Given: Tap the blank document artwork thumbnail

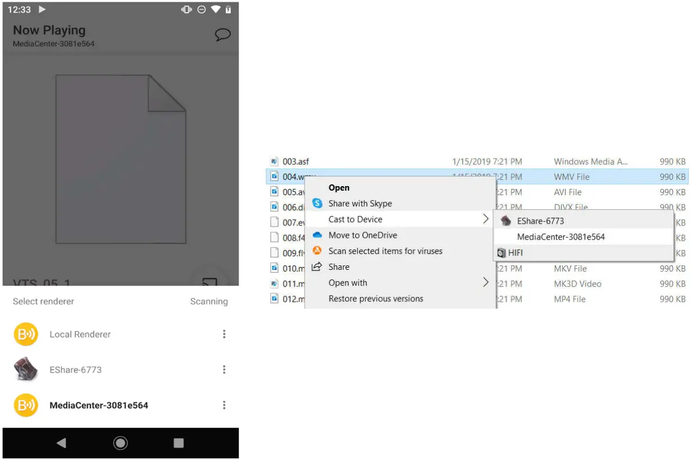Looking at the screenshot, I should tap(120, 159).
